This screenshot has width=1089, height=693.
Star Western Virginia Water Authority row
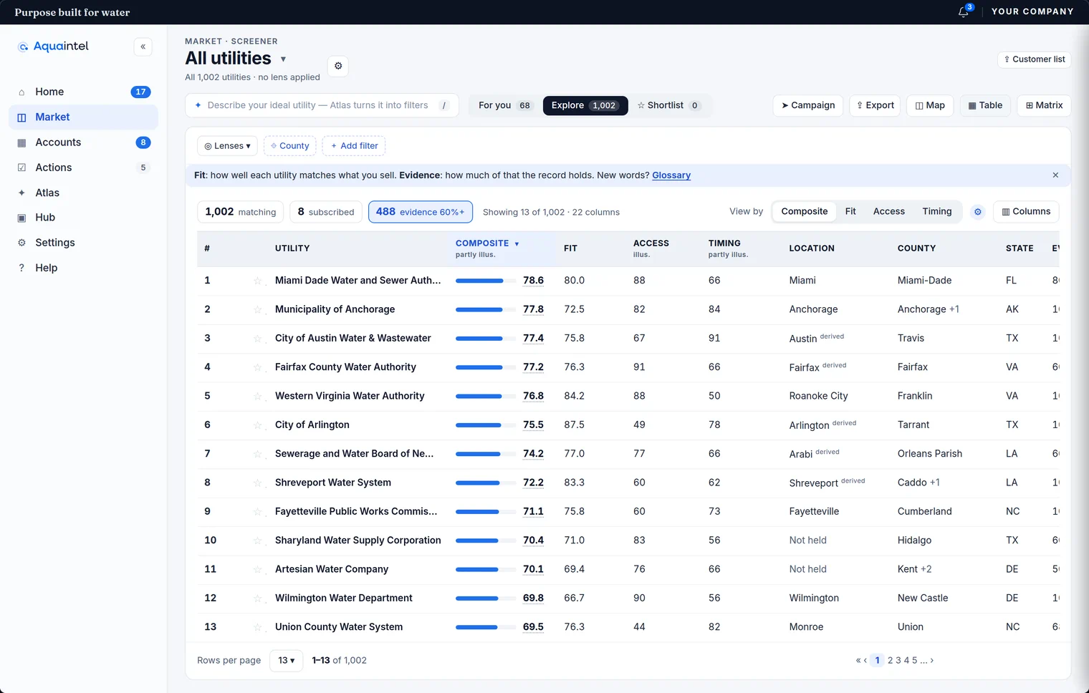257,396
